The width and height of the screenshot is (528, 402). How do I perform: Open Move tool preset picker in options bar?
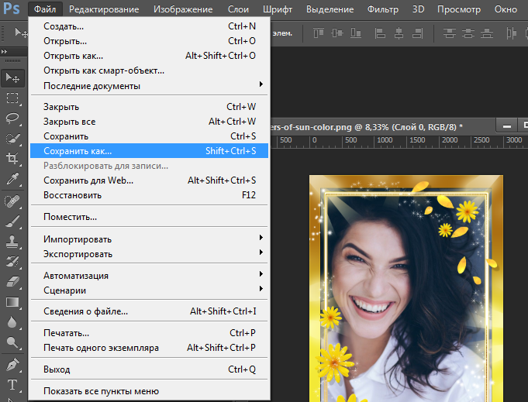(x=22, y=33)
